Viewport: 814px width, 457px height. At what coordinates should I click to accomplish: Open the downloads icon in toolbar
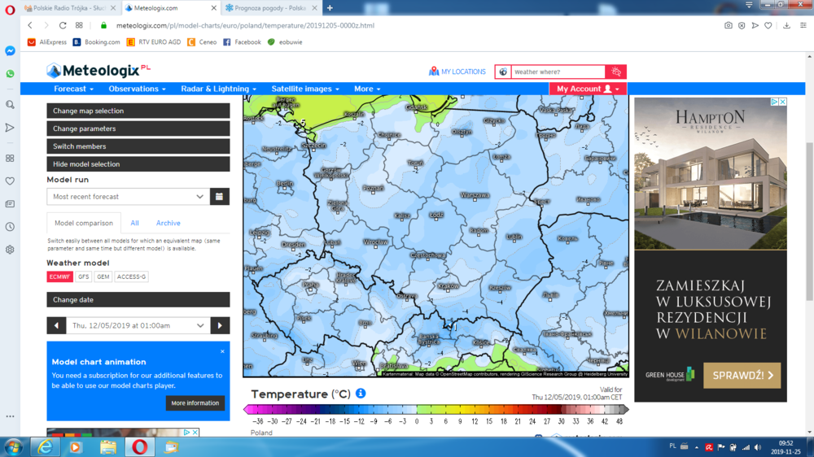pyautogui.click(x=786, y=25)
